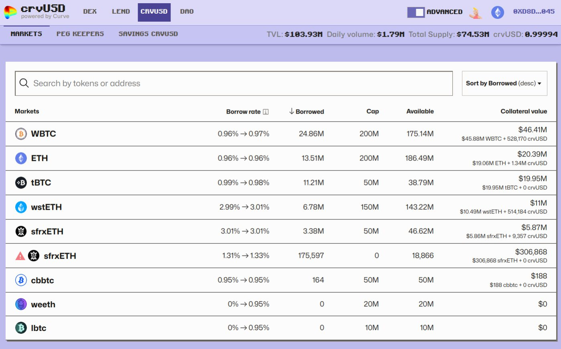
Task: Open the Sort by Borrowed dropdown
Action: pyautogui.click(x=504, y=83)
